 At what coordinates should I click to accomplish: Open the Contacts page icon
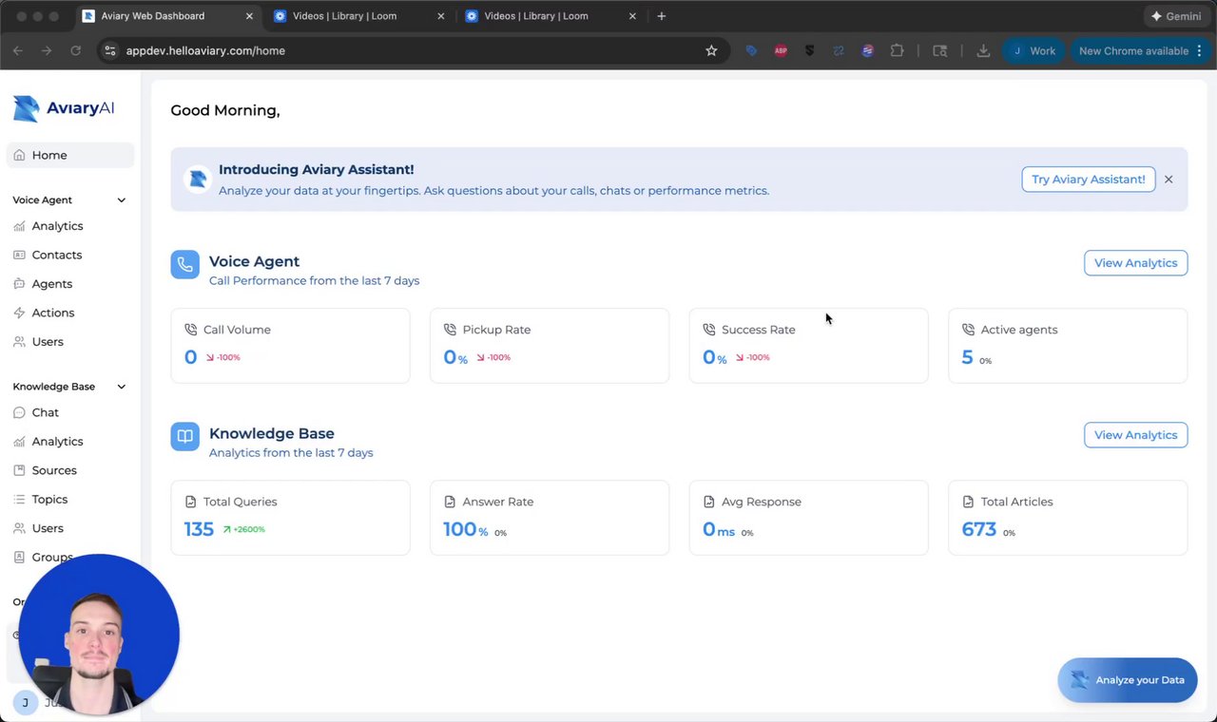pyautogui.click(x=20, y=255)
